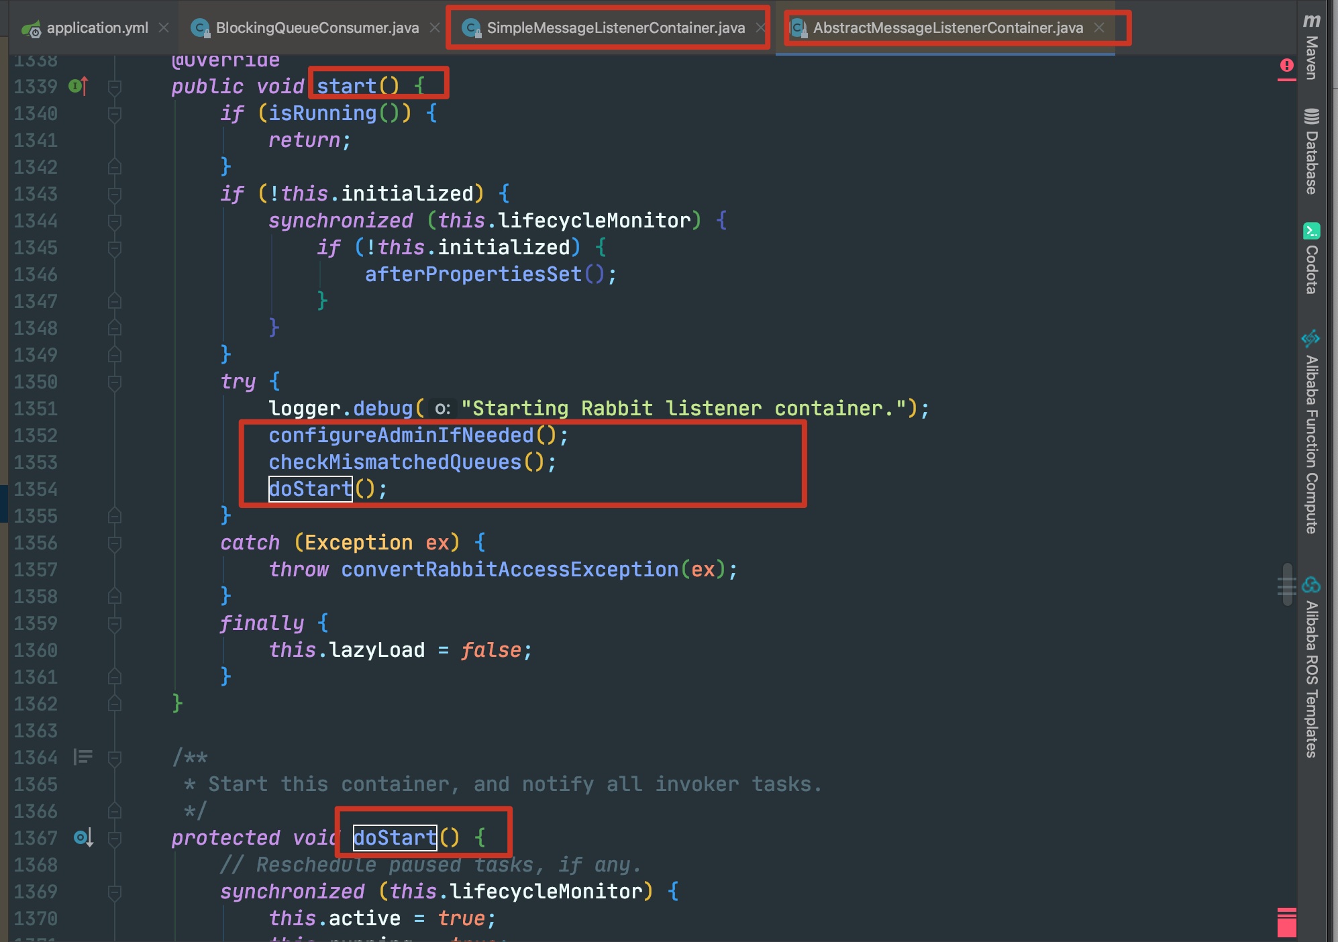Click the overridden-method gutter icon at line 1367
1338x942 pixels.
(x=83, y=838)
